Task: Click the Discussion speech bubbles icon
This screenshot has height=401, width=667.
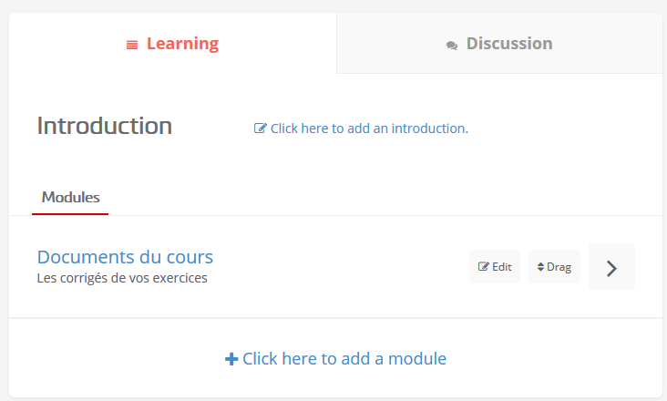Action: click(x=452, y=46)
